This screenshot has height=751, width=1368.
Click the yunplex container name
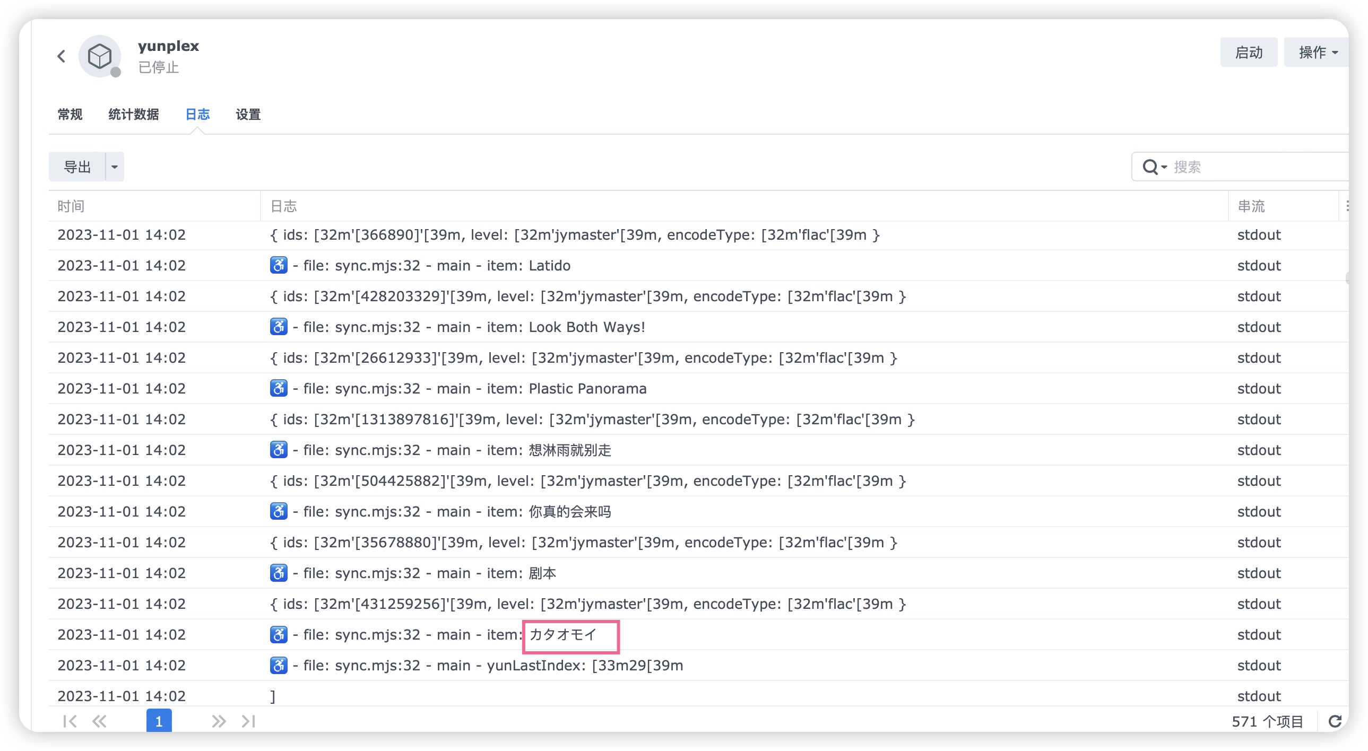[x=168, y=46]
